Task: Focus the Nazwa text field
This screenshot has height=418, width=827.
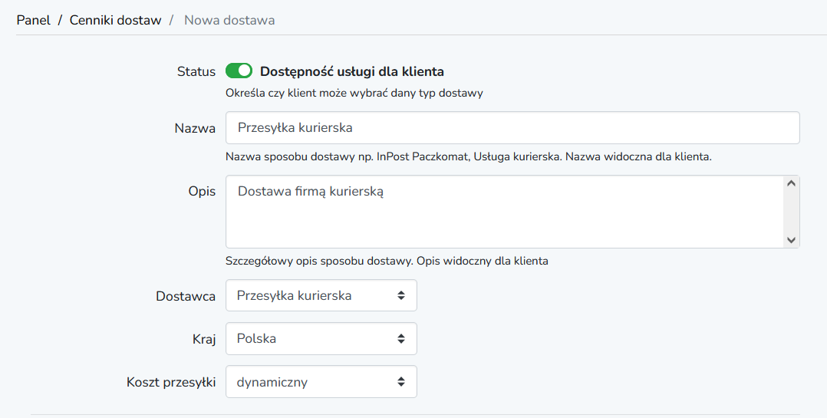Action: [x=512, y=127]
